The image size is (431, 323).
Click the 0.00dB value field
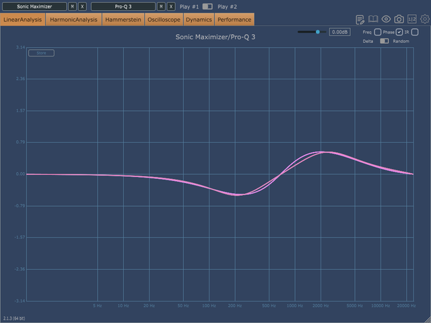pos(339,32)
